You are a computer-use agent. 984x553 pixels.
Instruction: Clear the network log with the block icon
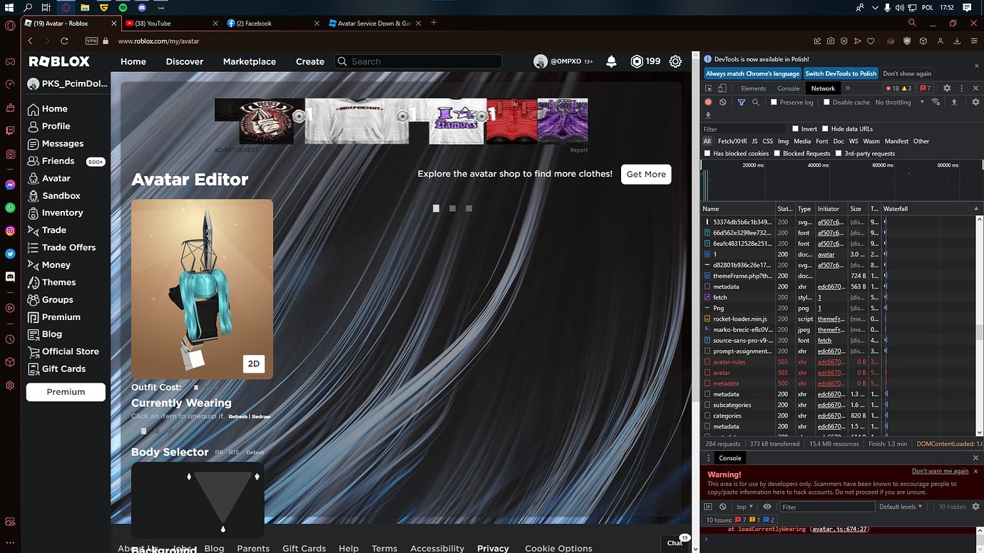click(722, 102)
